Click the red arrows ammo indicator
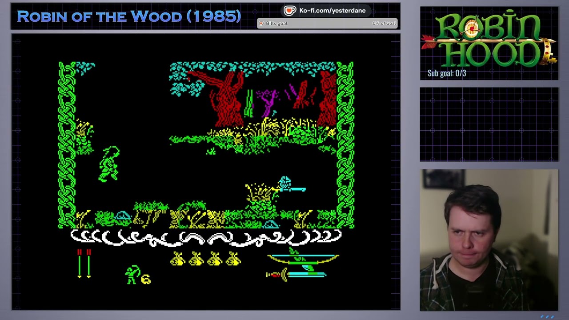 coord(84,264)
